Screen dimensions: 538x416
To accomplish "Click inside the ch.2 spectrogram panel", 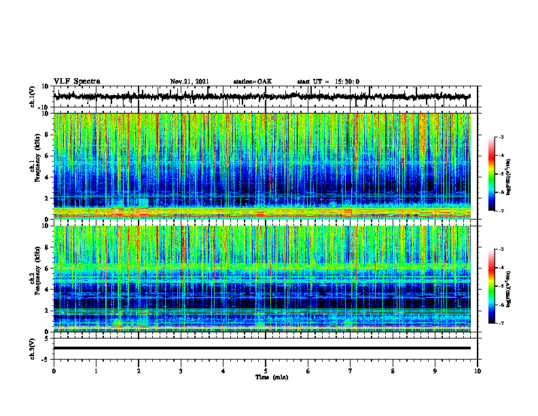I will [262, 279].
